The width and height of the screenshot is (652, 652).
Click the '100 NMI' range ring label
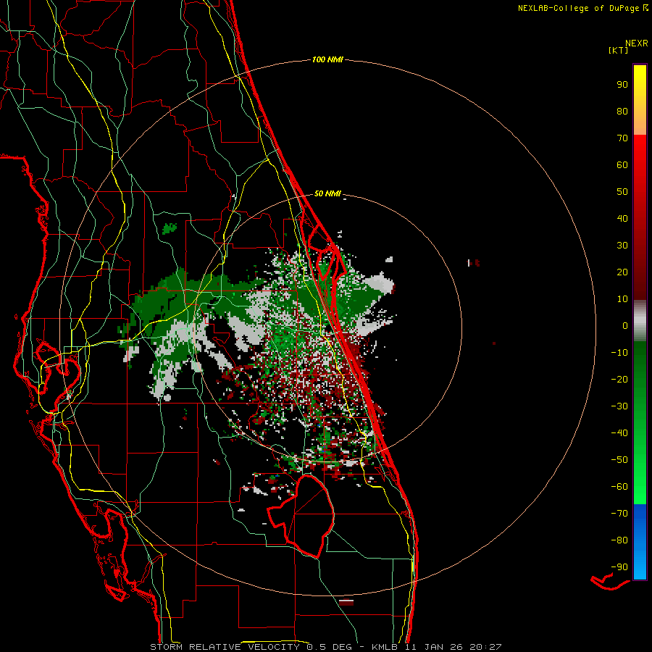point(327,60)
